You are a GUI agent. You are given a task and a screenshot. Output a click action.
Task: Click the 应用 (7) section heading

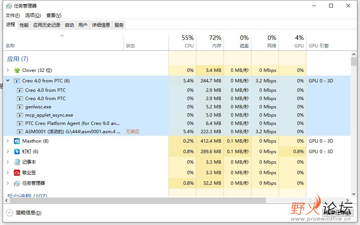(18, 59)
